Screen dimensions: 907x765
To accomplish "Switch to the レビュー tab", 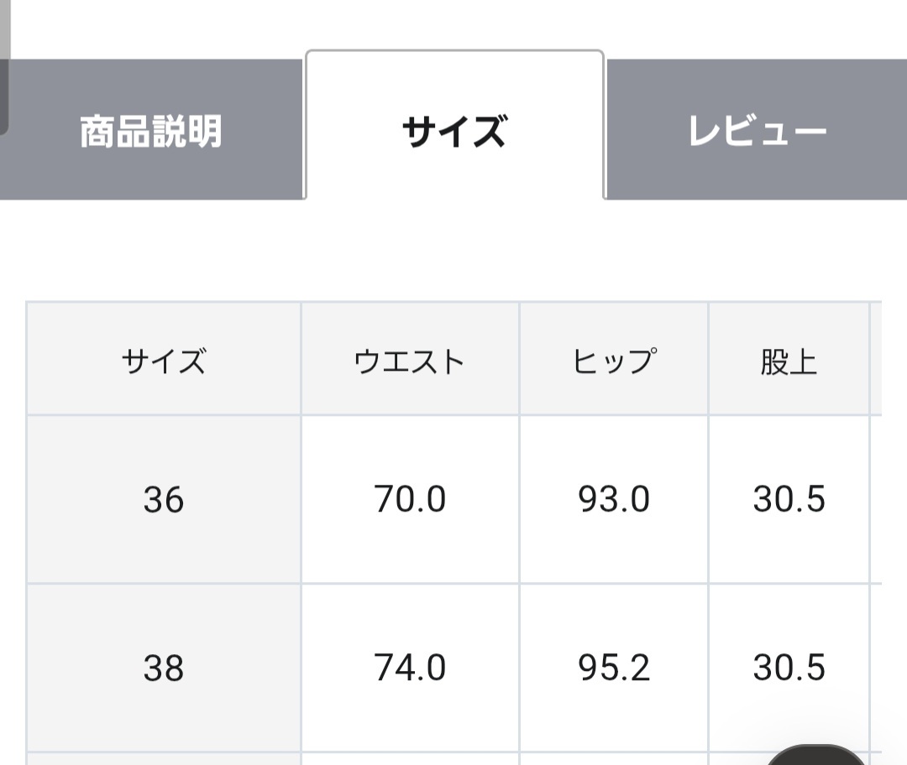I will 757,131.
